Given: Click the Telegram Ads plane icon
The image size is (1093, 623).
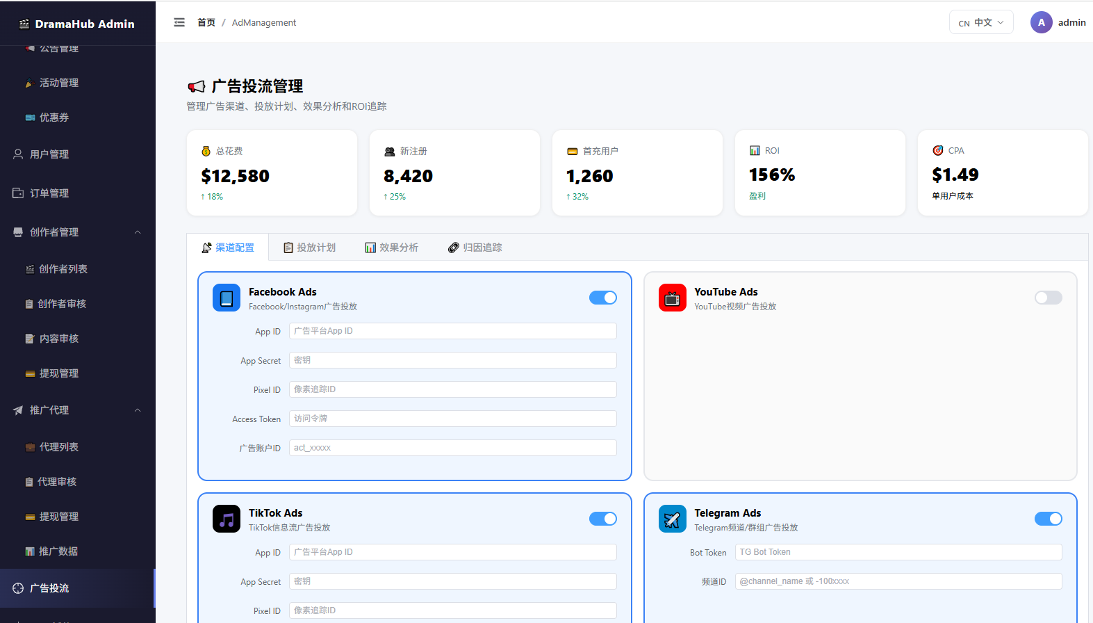Looking at the screenshot, I should [x=672, y=519].
